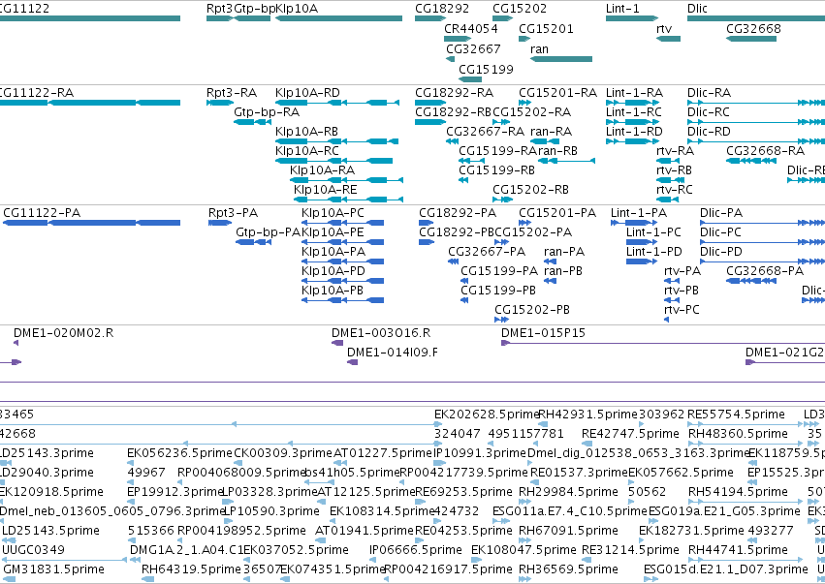Click the Klp10A gene label
The image size is (825, 584).
pyautogui.click(x=297, y=9)
